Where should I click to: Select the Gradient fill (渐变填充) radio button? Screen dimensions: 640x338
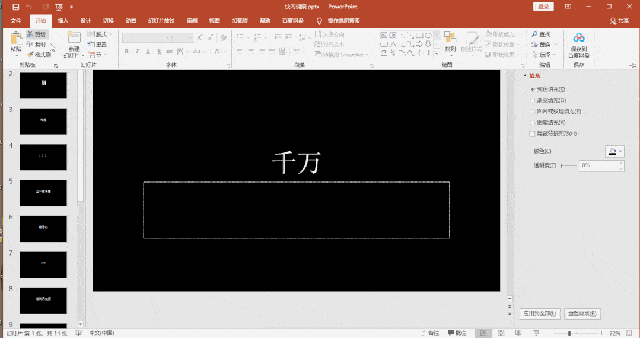532,100
